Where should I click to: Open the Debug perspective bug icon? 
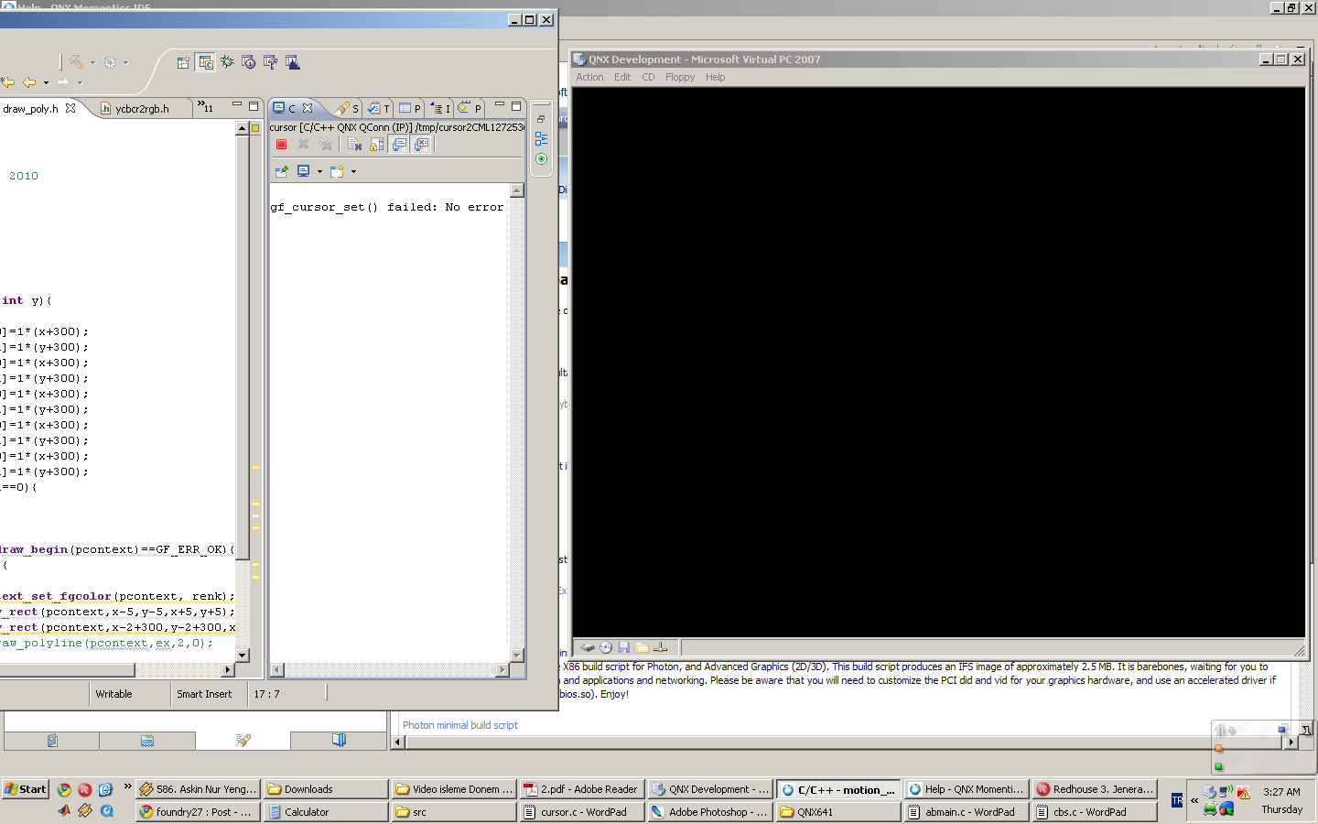[227, 62]
